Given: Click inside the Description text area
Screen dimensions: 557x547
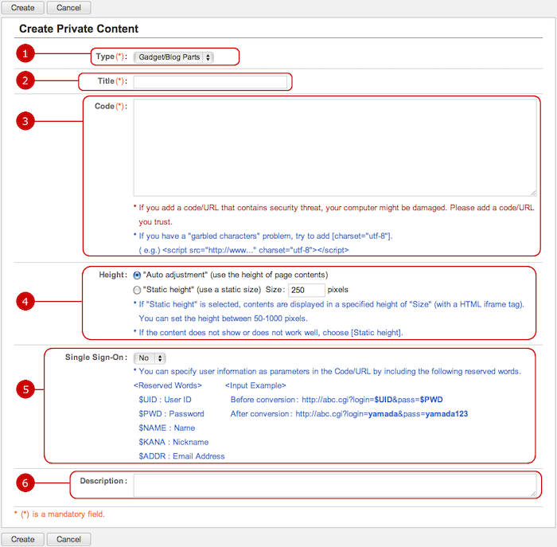Looking at the screenshot, I should click(x=335, y=485).
